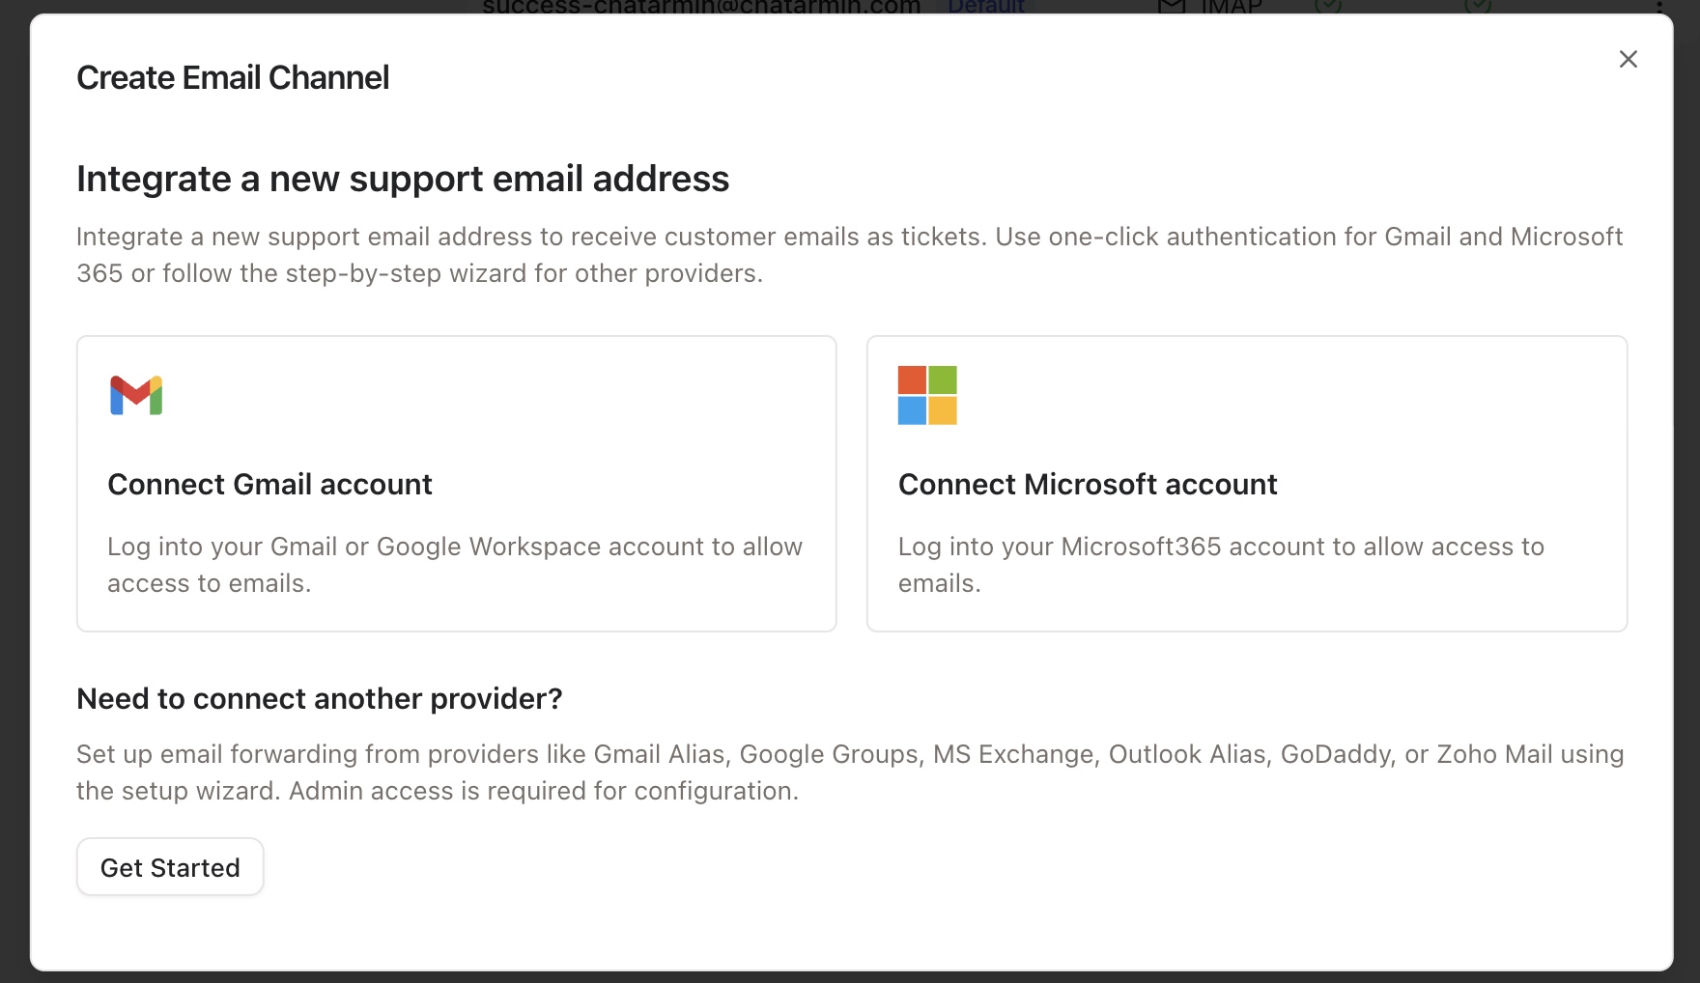Click the IMAP label in background
The image size is (1700, 983).
1231,7
